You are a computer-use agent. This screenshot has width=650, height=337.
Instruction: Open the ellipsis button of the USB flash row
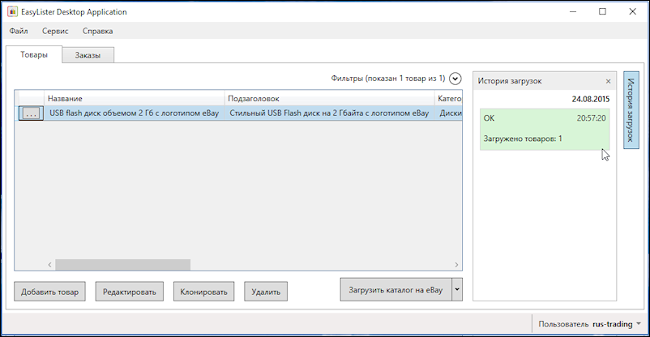coord(31,113)
